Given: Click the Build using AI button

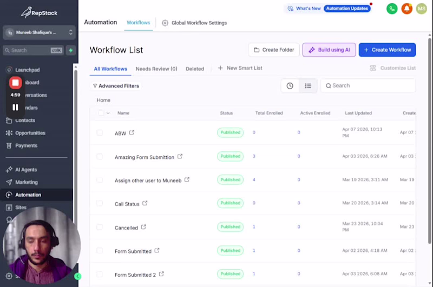Looking at the screenshot, I should tap(329, 50).
